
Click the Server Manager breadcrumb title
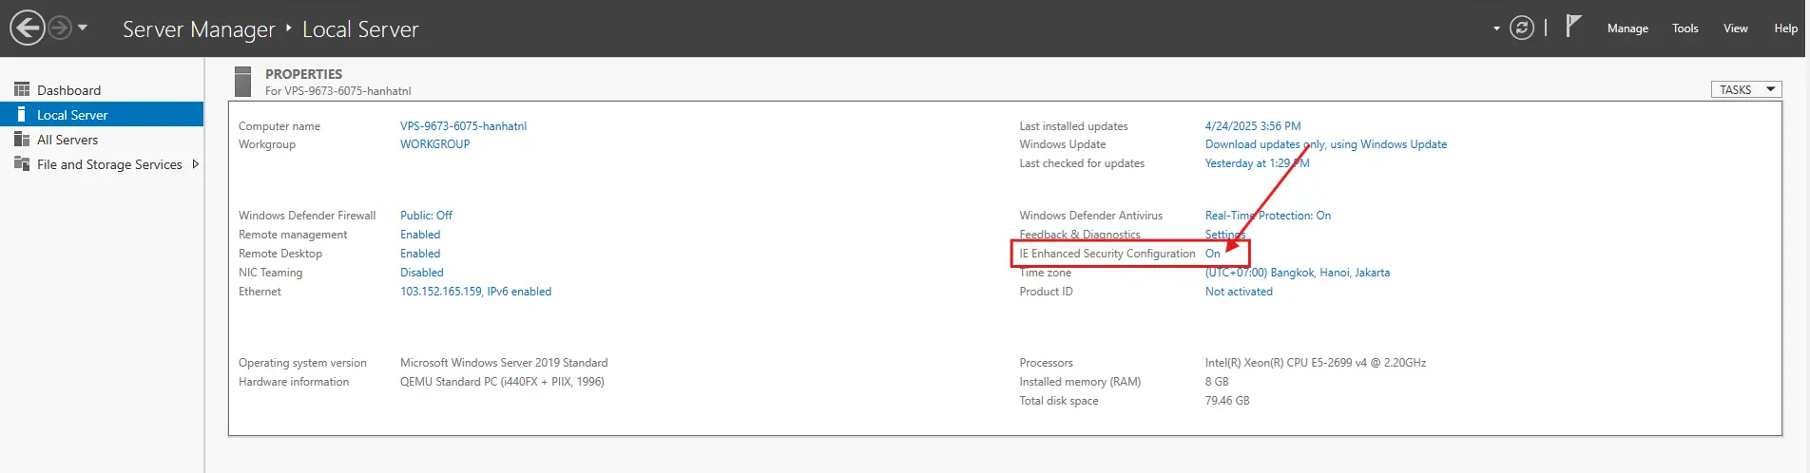(199, 29)
